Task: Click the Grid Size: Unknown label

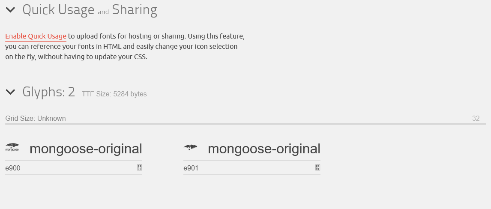Action: [36, 119]
